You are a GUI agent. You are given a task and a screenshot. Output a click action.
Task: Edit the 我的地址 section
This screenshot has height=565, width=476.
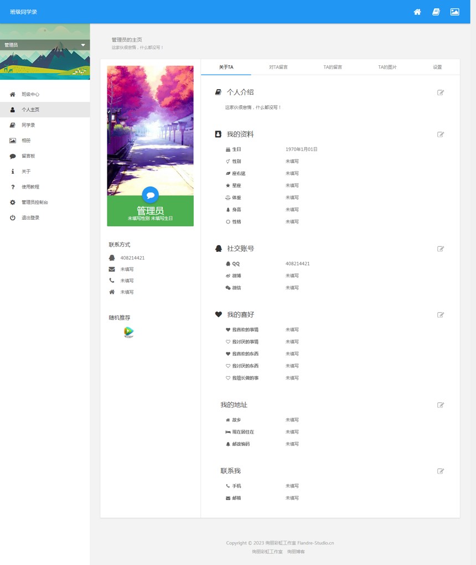click(441, 405)
